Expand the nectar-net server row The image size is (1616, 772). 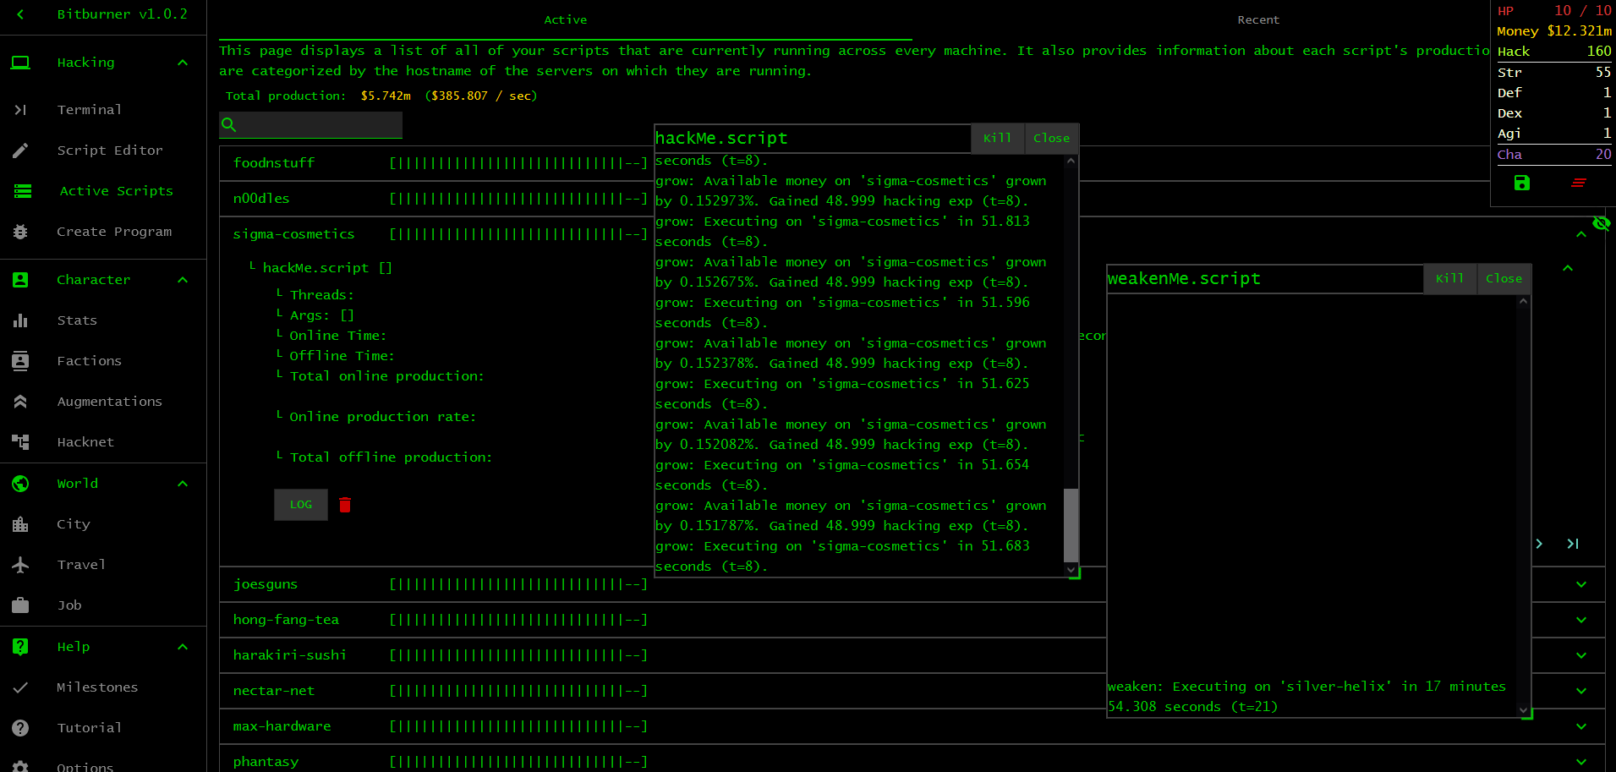1581,691
